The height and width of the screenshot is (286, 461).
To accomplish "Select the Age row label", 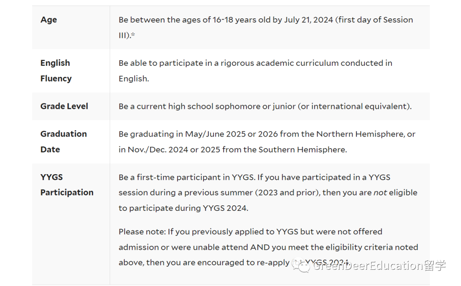I will 49,20.
